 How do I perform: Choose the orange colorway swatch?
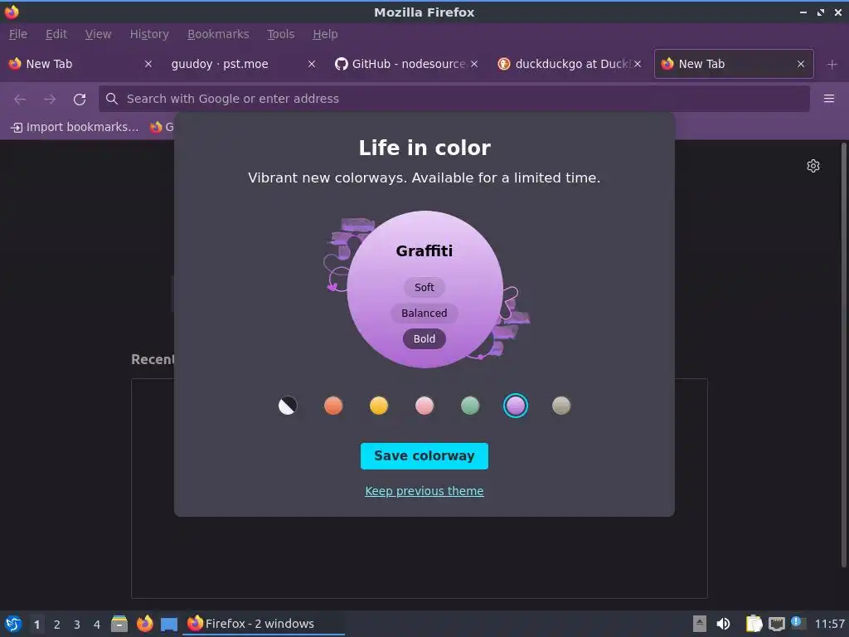[333, 406]
